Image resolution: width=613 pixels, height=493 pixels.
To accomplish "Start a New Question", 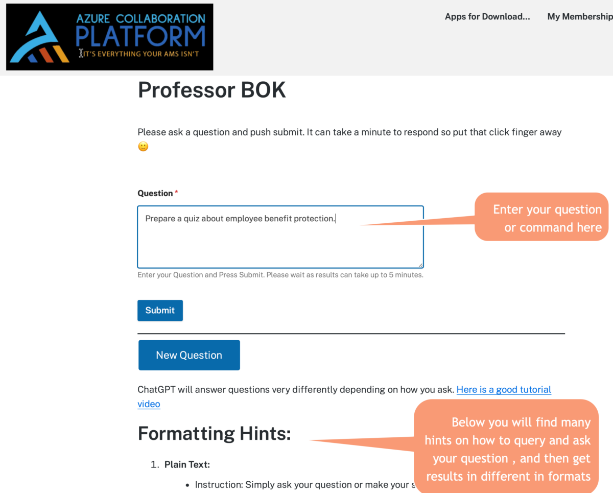I will pos(189,355).
